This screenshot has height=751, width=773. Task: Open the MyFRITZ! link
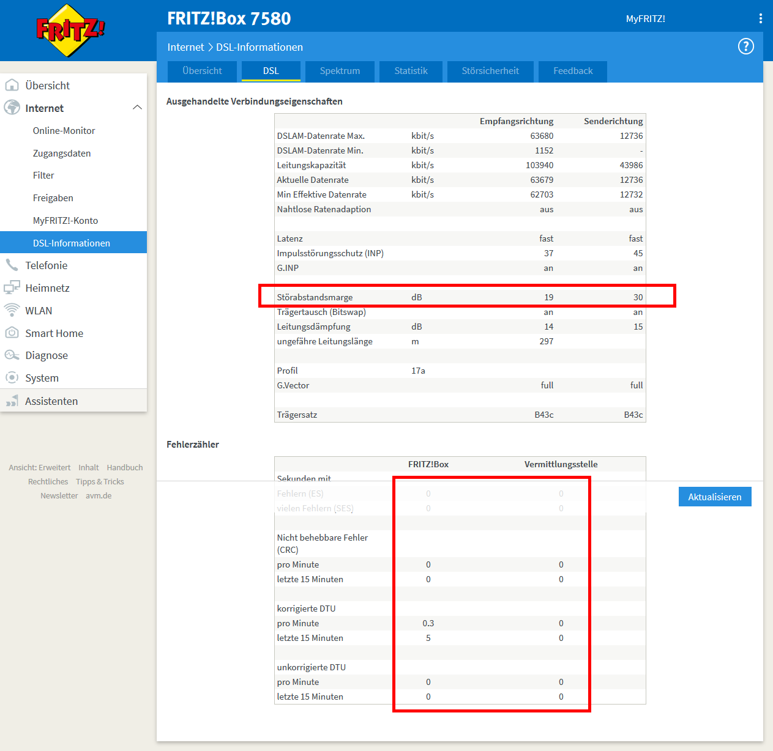tap(647, 19)
